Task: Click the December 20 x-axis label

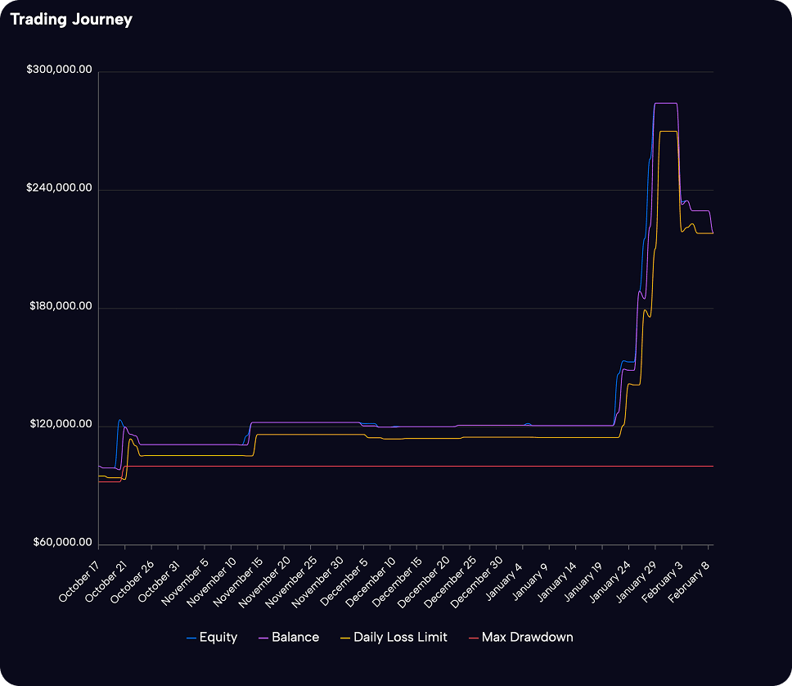Action: click(423, 582)
